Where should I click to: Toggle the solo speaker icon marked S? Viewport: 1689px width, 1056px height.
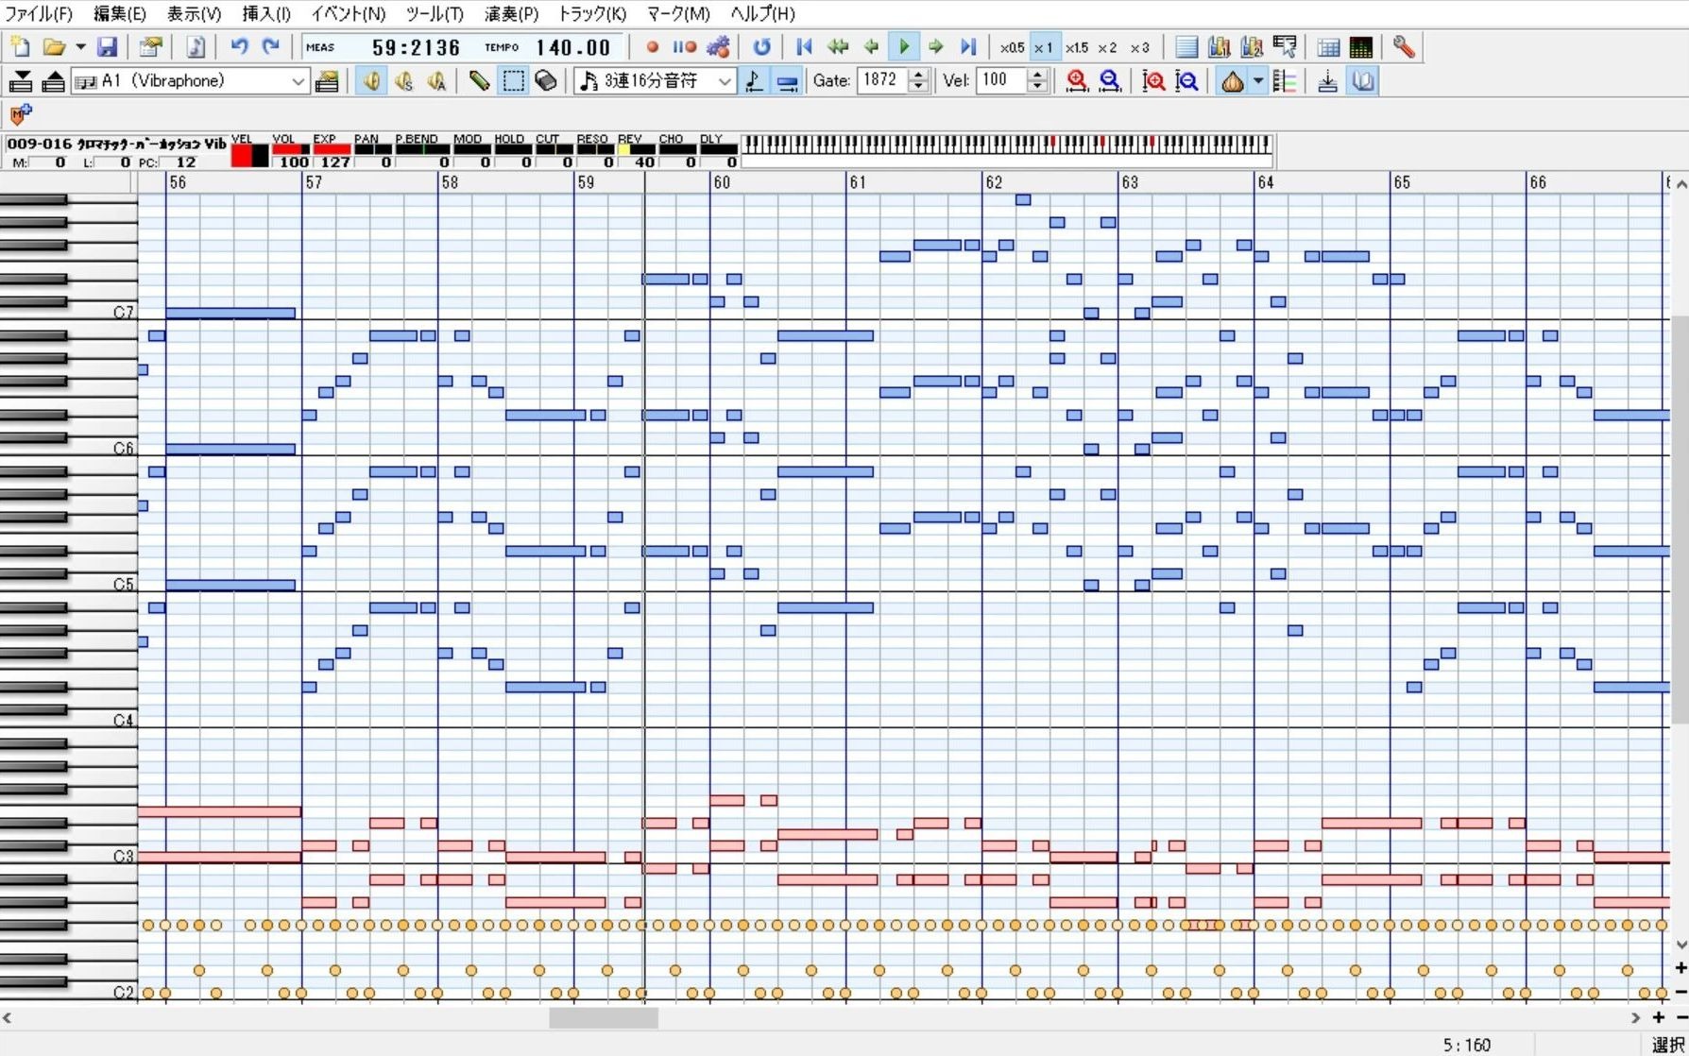[404, 81]
